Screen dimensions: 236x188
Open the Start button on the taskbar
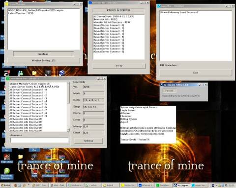6,186
